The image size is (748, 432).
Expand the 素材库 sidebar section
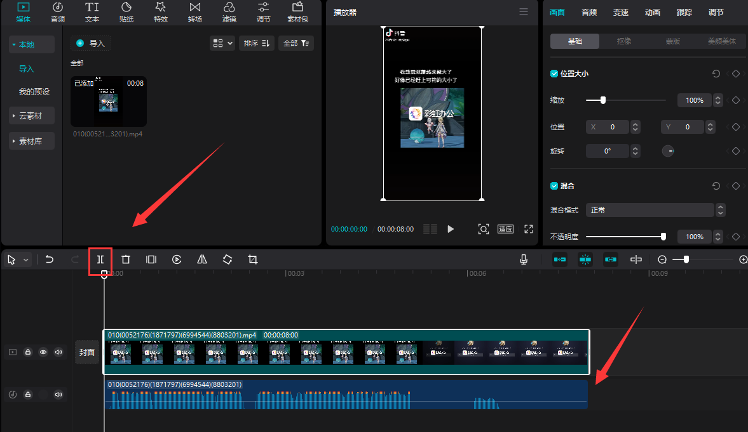click(31, 141)
